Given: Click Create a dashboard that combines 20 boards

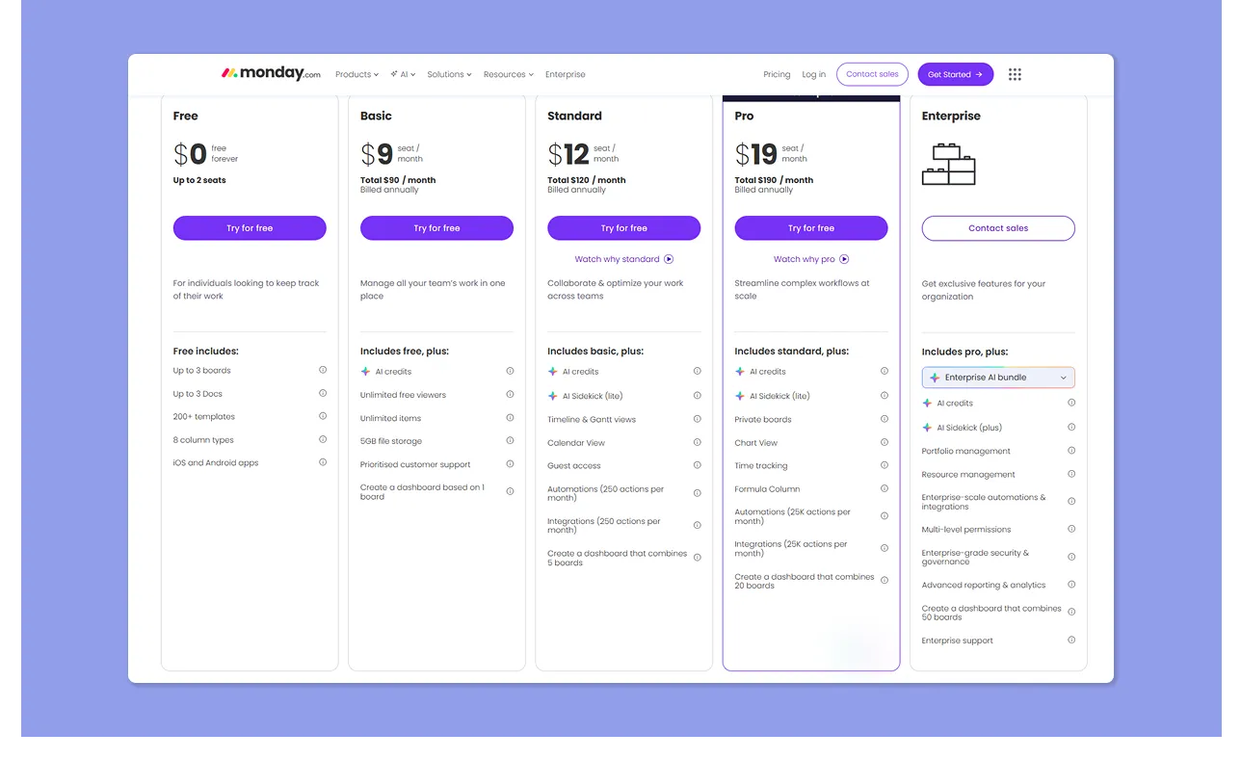Looking at the screenshot, I should 805,581.
